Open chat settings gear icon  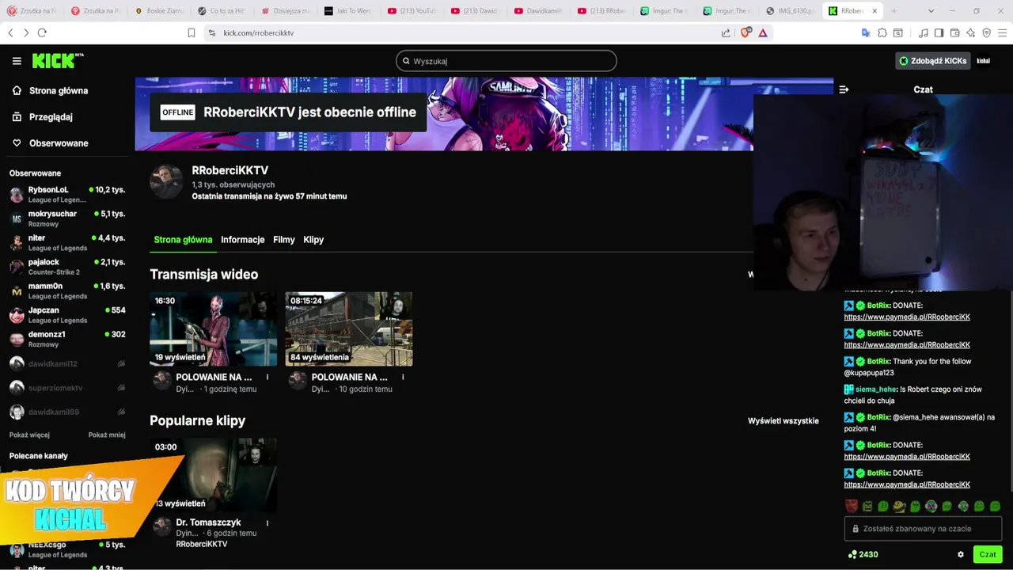[961, 555]
